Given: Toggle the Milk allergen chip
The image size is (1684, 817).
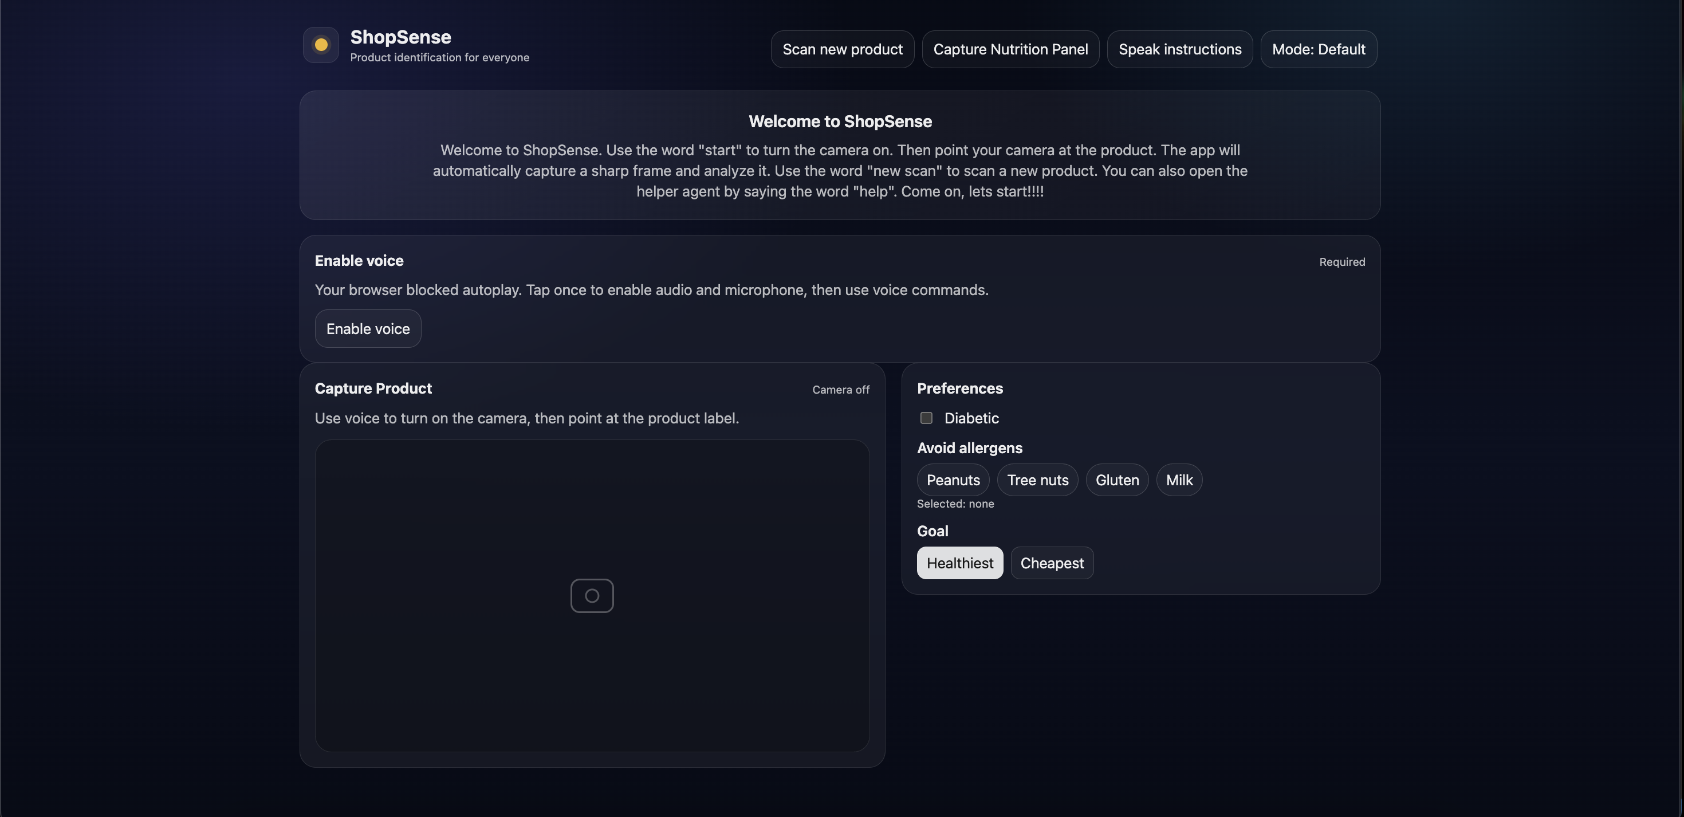Looking at the screenshot, I should pos(1179,480).
